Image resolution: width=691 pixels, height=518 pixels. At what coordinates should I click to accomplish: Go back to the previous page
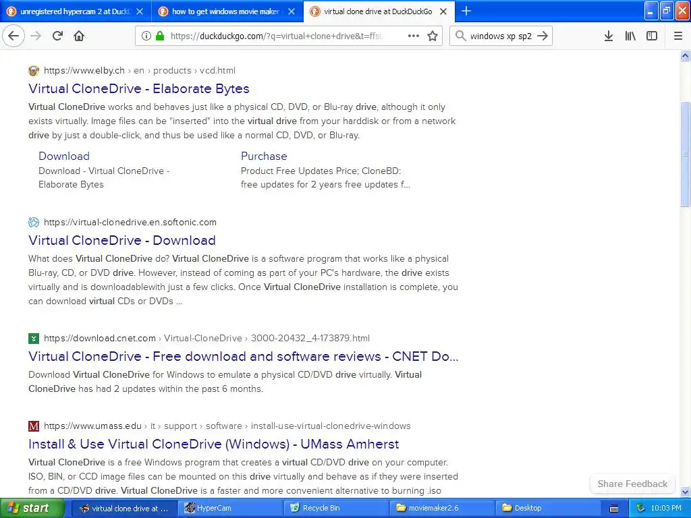click(x=13, y=36)
